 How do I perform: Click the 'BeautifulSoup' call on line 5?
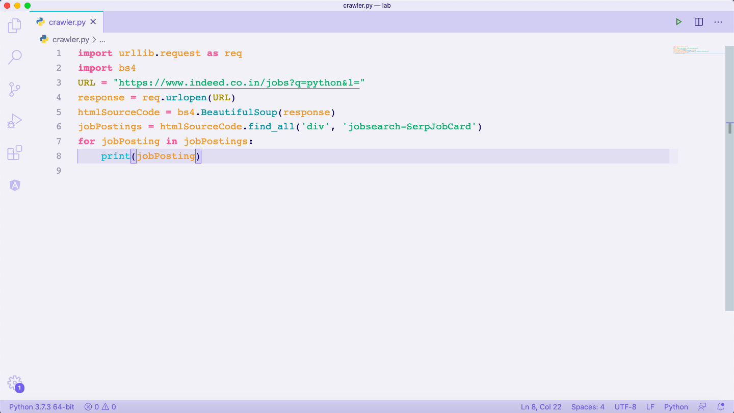(x=239, y=112)
